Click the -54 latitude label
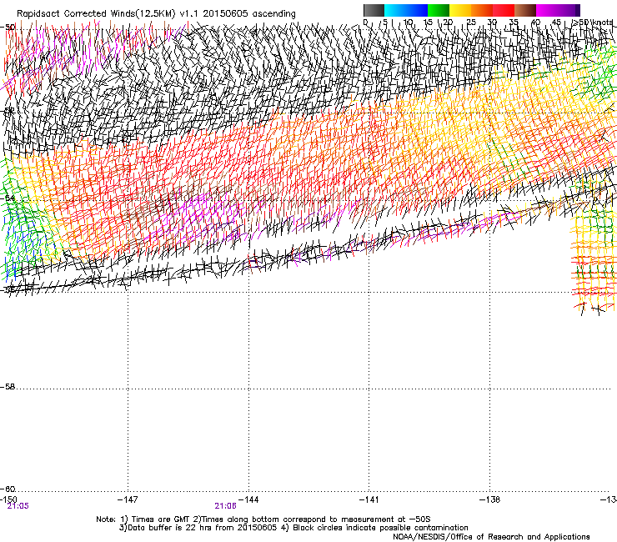The height and width of the screenshot is (542, 617). (x=8, y=198)
